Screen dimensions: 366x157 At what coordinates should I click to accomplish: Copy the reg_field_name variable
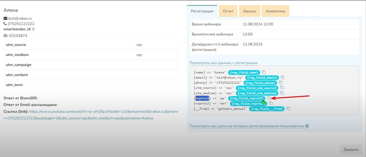[x=264, y=72]
